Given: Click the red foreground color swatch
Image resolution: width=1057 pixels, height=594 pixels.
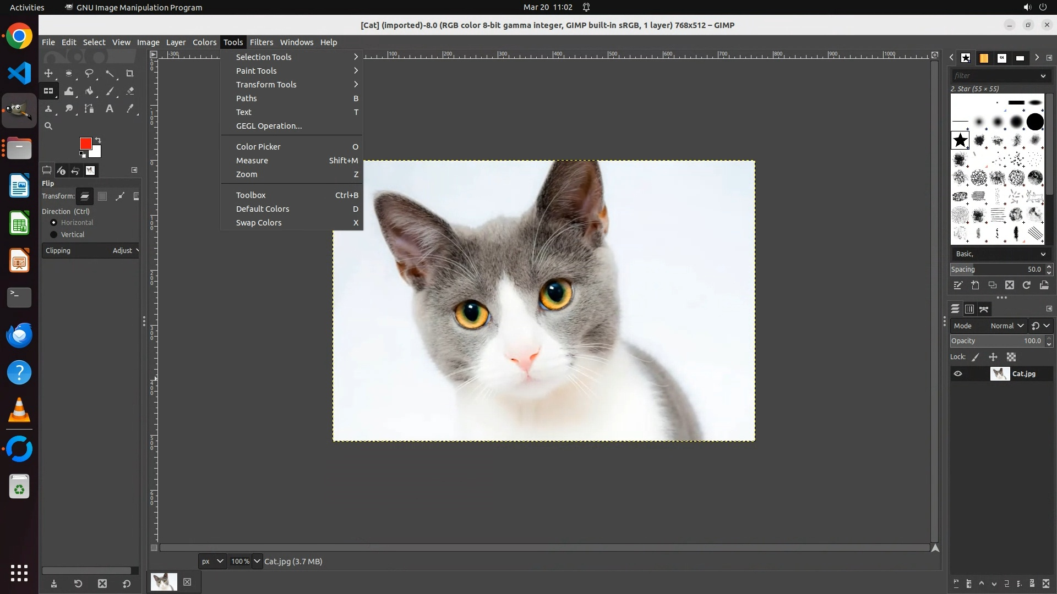Looking at the screenshot, I should [x=85, y=144].
